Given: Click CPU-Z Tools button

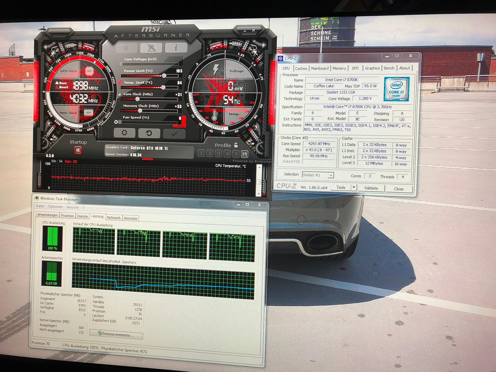Looking at the screenshot, I should point(340,188).
